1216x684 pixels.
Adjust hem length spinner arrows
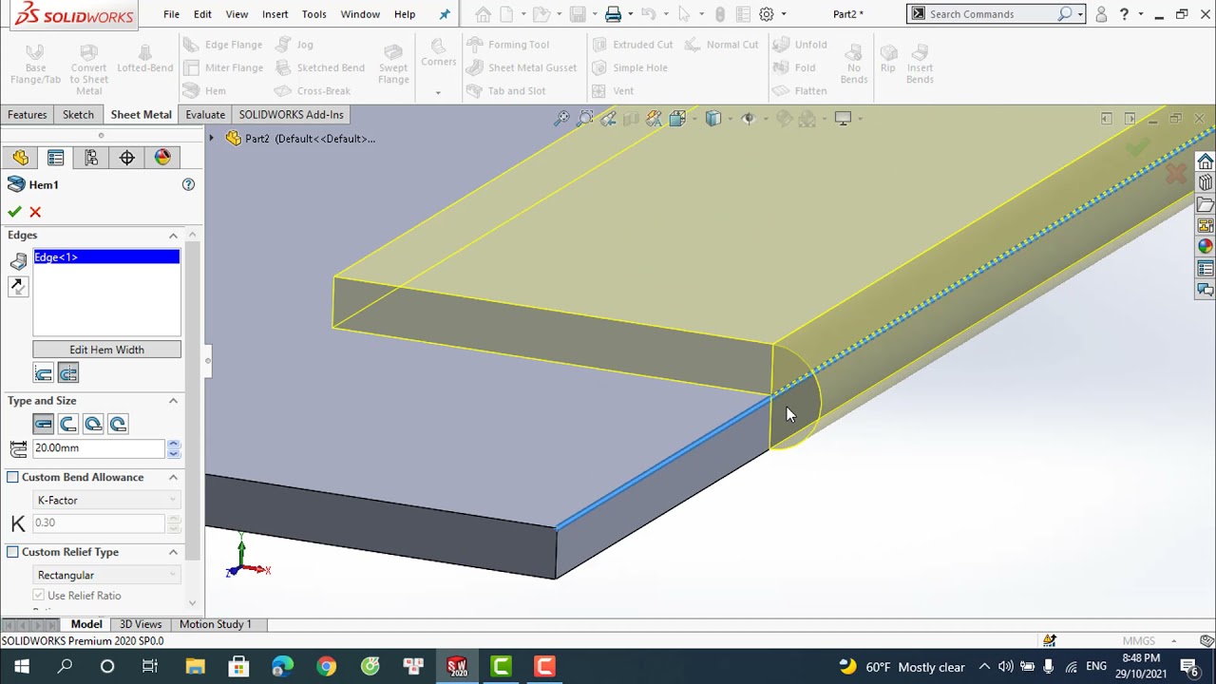pos(173,448)
